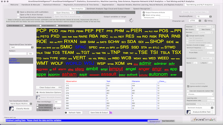Toggle the Output Filename attribute checkbox
The width and height of the screenshot is (223, 125).
click(144, 12)
